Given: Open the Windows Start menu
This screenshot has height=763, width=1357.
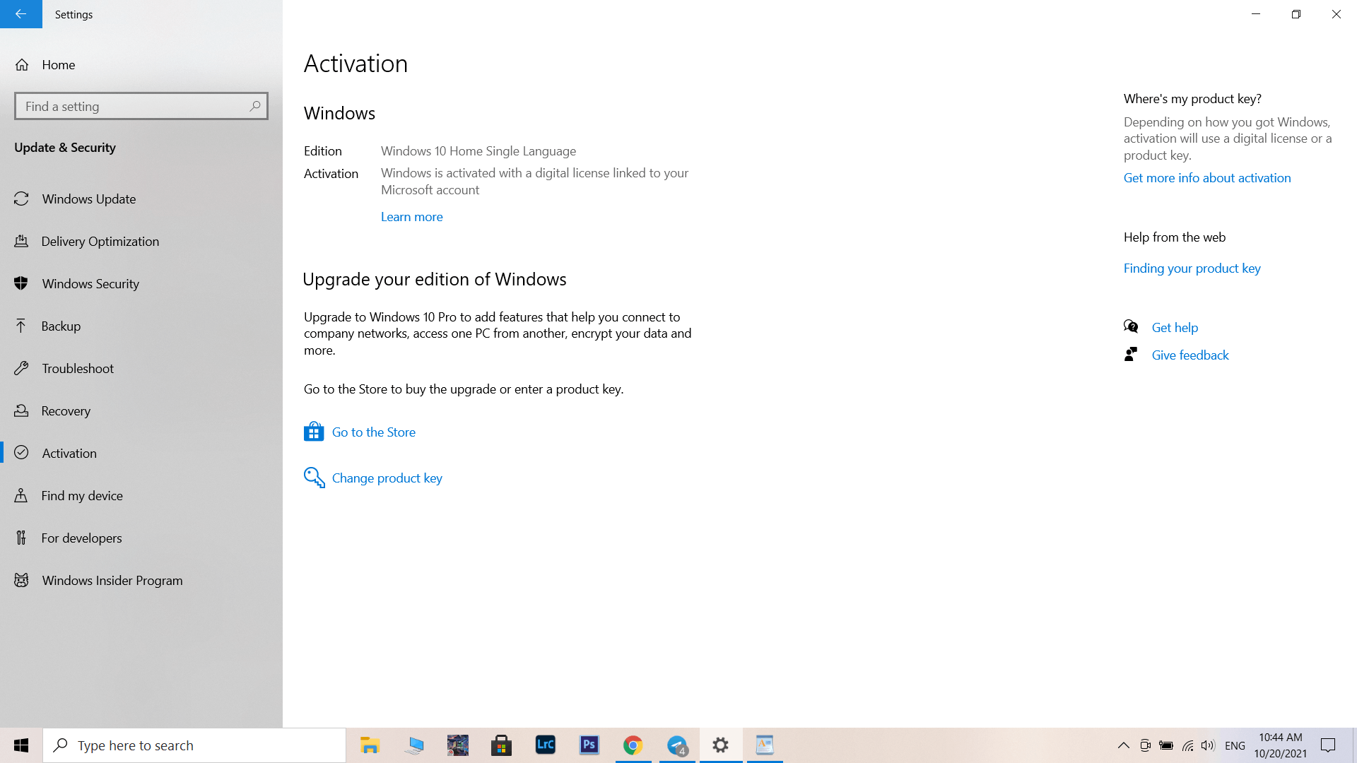Looking at the screenshot, I should point(21,745).
